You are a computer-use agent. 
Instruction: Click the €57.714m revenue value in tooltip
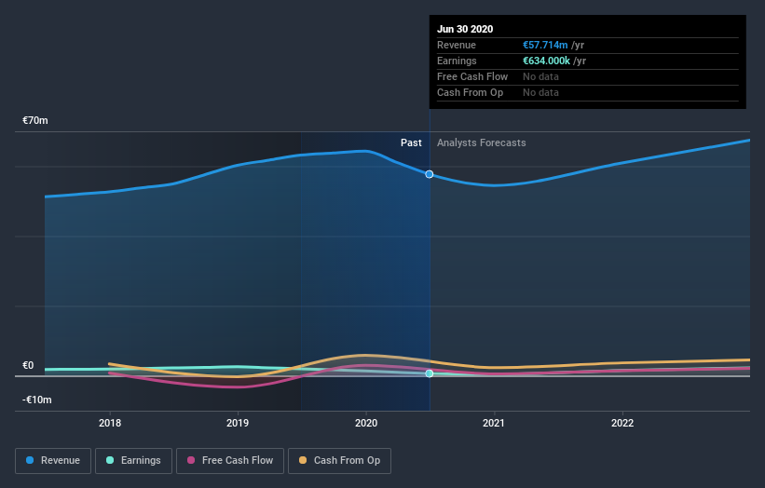click(x=545, y=45)
